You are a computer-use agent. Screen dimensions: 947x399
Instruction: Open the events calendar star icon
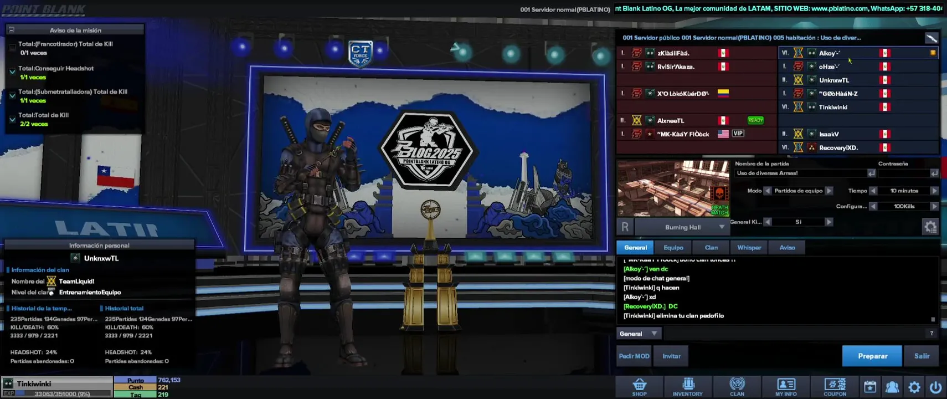870,387
